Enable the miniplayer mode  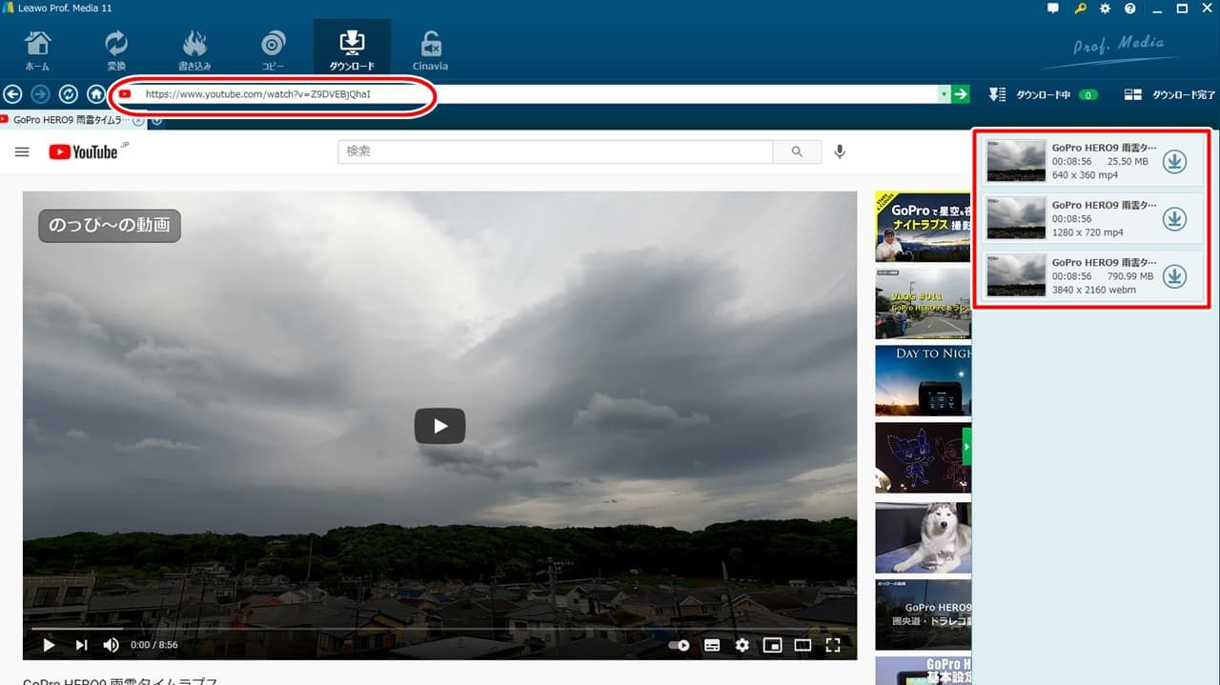click(773, 645)
